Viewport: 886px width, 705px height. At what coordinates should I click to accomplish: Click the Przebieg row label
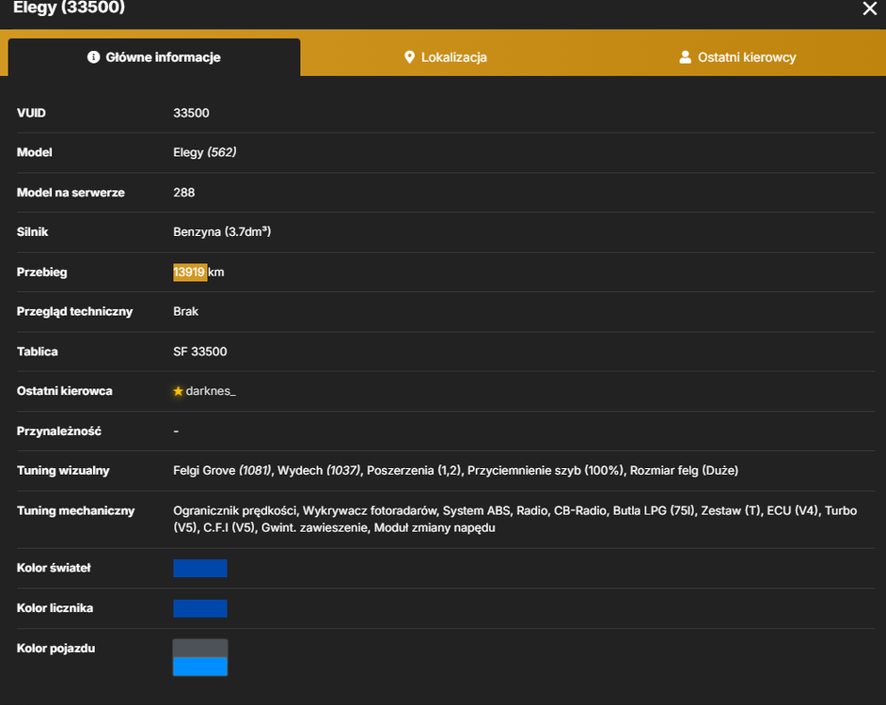pyautogui.click(x=41, y=273)
